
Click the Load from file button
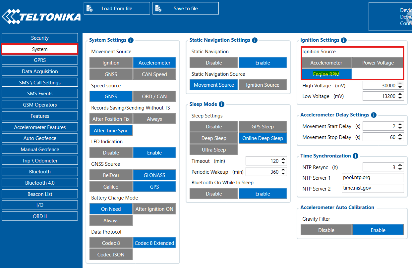coord(117,9)
